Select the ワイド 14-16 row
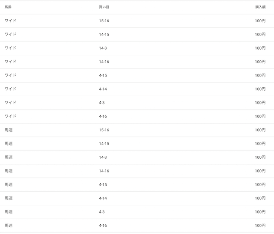274x234 pixels. pos(137,62)
